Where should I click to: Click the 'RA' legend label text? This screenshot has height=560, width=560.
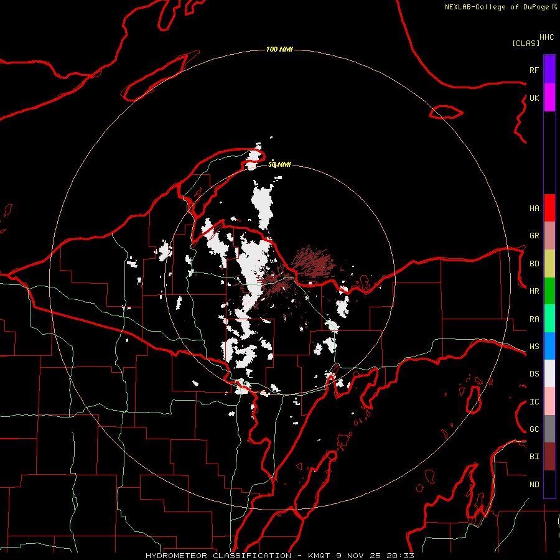click(x=534, y=319)
